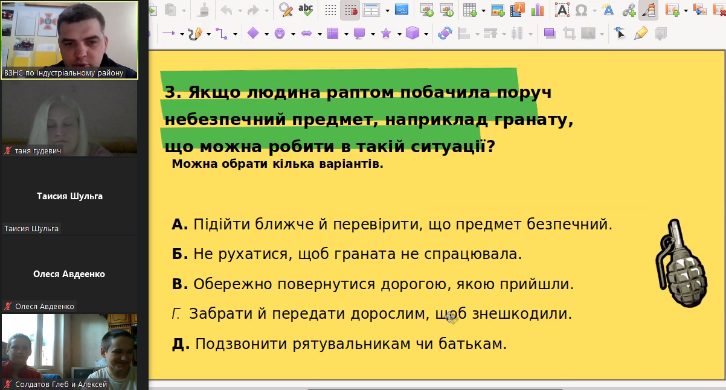Pick the diamond basic shape tool
Viewport: 726px width, 390px height.
(x=253, y=33)
